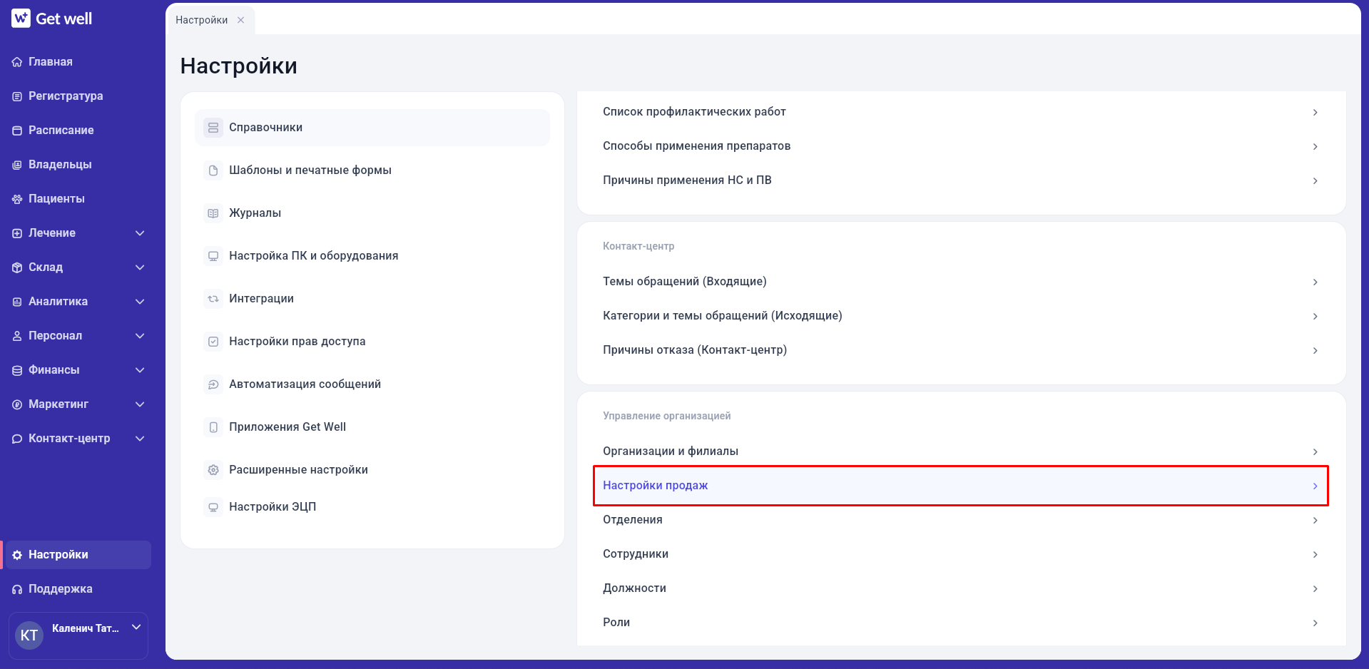The width and height of the screenshot is (1369, 669).
Task: Click the Аналитика chart icon
Action: [17, 302]
